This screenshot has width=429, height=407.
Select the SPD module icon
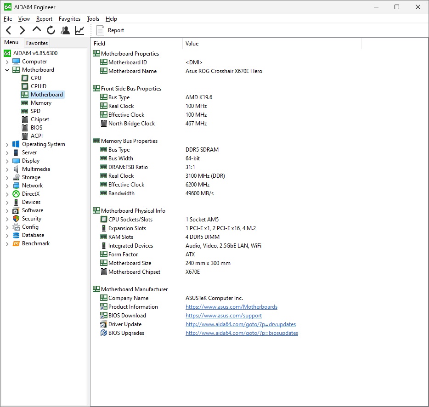tap(25, 111)
